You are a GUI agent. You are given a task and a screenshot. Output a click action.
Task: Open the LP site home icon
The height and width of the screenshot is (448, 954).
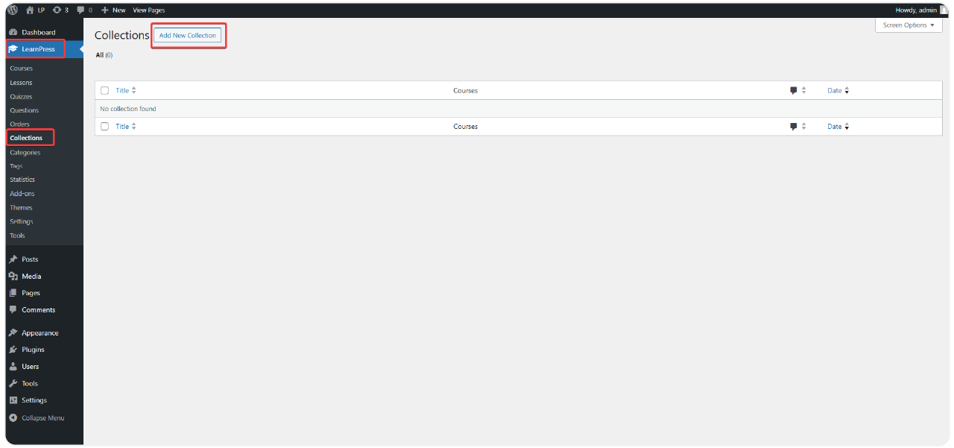(x=30, y=10)
